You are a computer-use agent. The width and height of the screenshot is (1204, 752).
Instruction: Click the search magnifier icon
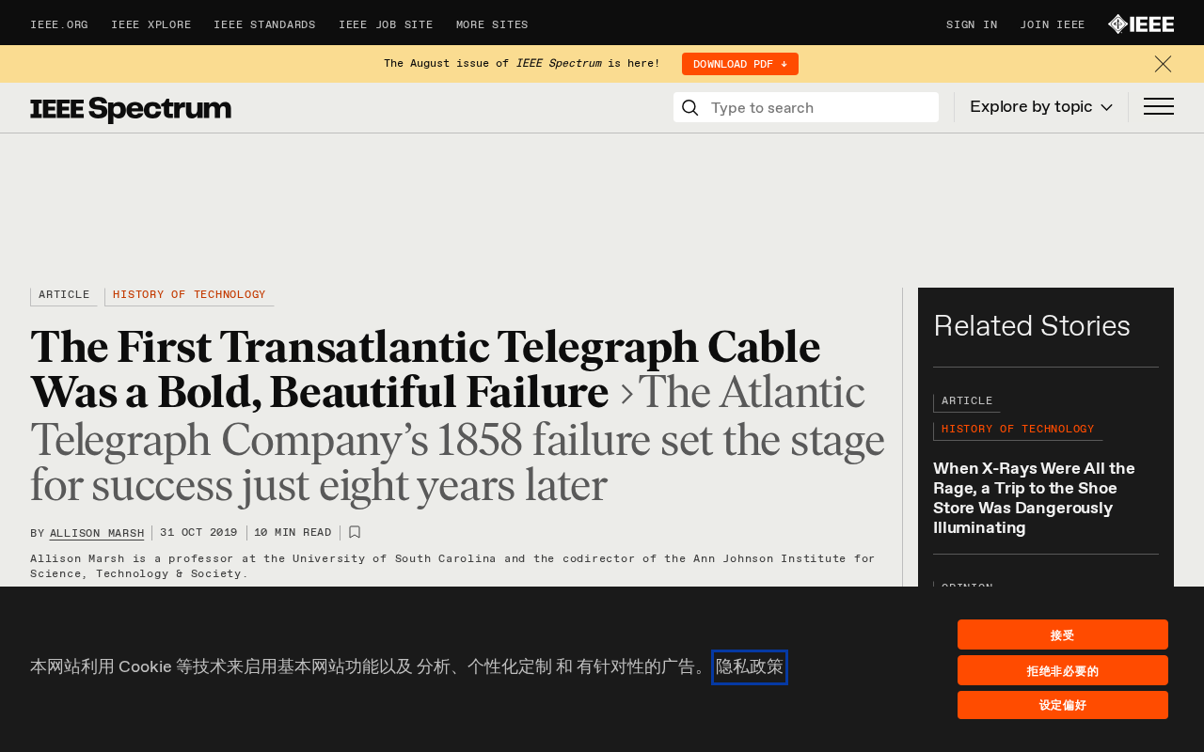[x=690, y=107]
